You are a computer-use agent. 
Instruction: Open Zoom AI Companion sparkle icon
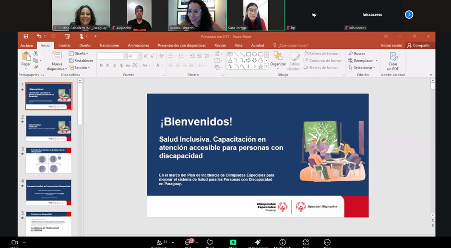click(258, 242)
